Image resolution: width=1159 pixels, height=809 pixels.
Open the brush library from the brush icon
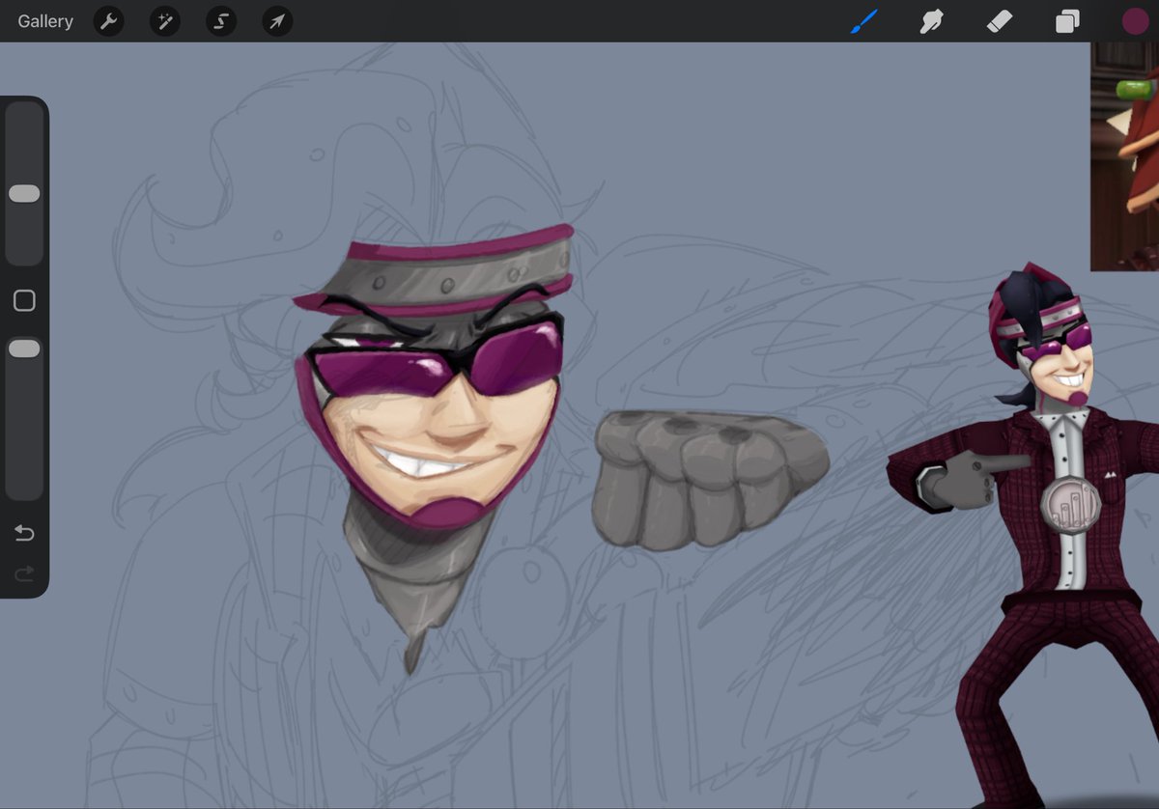click(863, 20)
